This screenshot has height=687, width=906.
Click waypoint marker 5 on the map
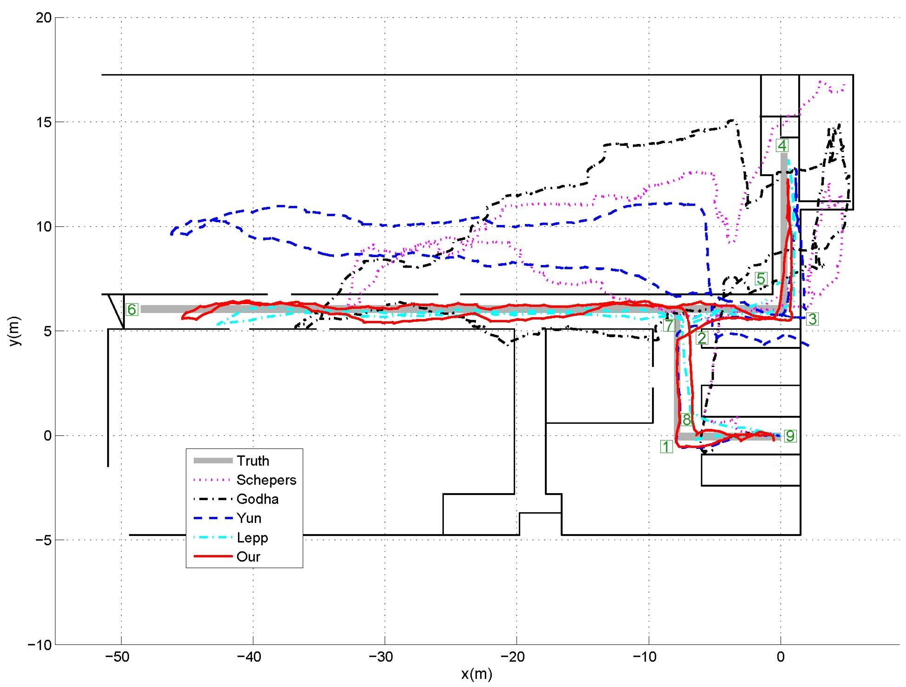coord(761,279)
